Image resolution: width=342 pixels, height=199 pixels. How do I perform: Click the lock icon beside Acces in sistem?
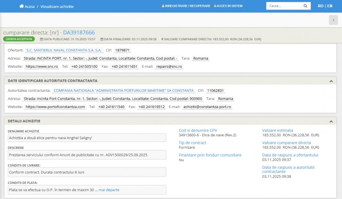[215, 6]
